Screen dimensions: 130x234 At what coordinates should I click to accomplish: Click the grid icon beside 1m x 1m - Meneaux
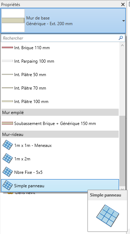tap(7, 145)
